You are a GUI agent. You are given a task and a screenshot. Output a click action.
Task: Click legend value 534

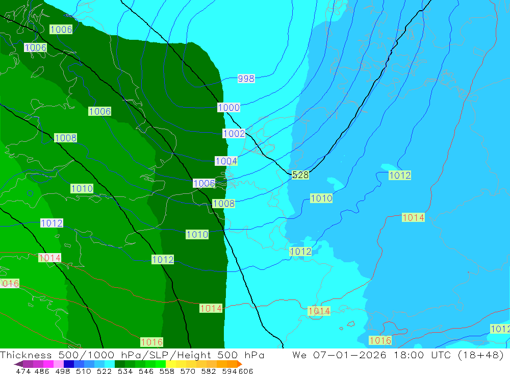tap(125, 371)
